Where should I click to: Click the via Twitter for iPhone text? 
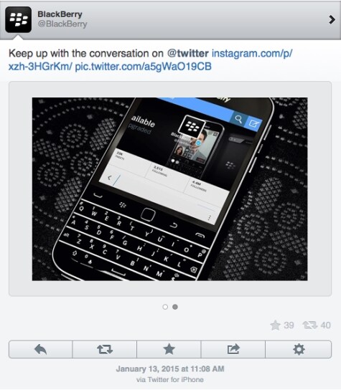(x=170, y=379)
